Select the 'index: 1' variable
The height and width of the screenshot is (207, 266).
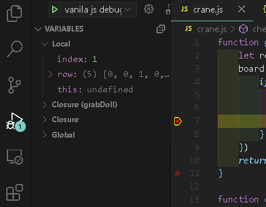[x=77, y=59]
